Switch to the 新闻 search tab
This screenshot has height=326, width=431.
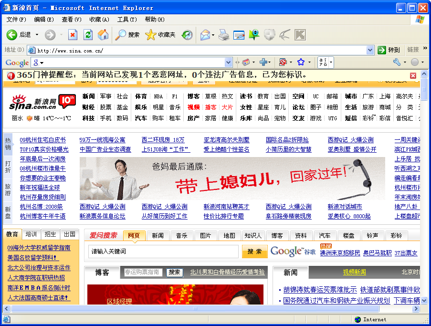click(158, 235)
